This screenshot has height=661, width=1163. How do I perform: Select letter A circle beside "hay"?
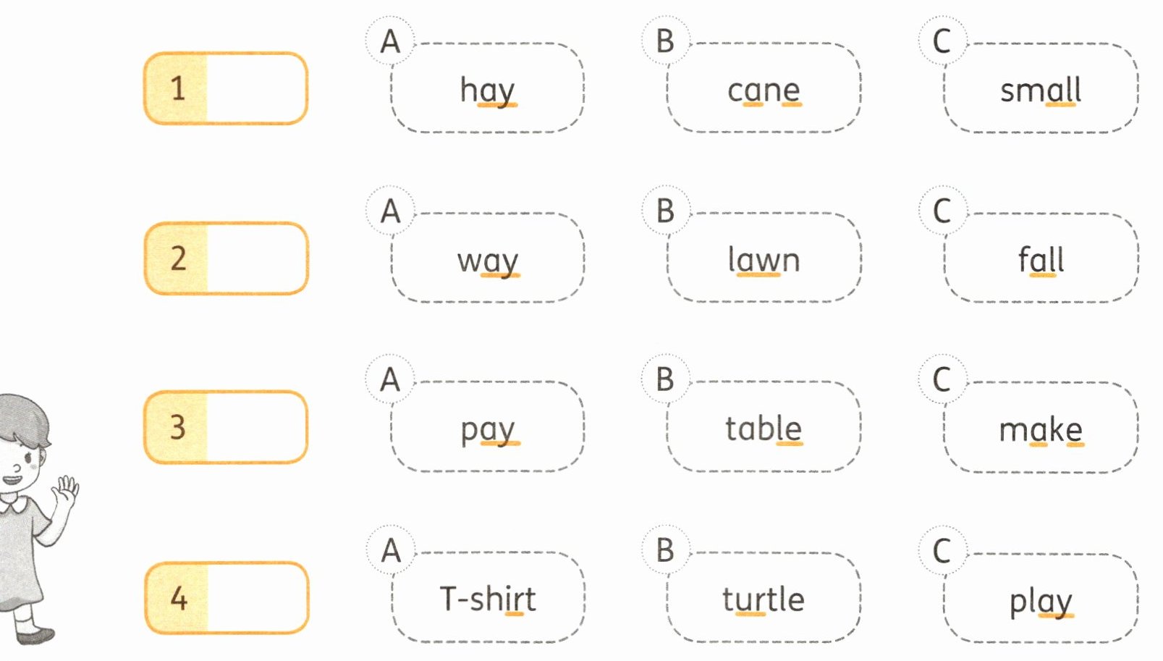[390, 41]
